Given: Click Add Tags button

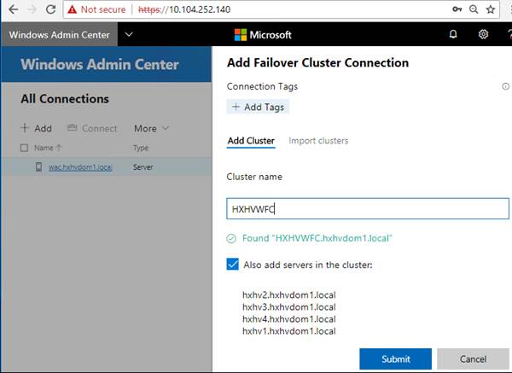Looking at the screenshot, I should pos(258,108).
